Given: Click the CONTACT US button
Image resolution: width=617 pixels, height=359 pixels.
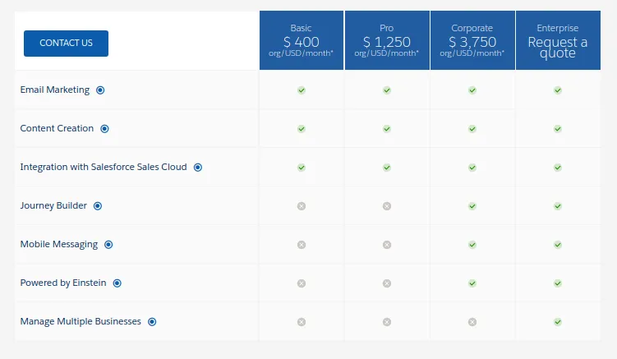Looking at the screenshot, I should coord(66,44).
